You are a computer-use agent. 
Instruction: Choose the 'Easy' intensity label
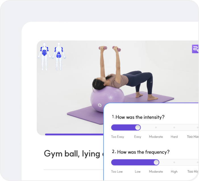click(138, 137)
